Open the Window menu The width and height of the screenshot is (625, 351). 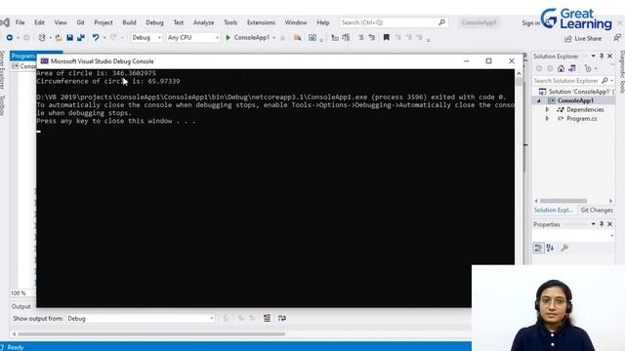[x=296, y=22]
